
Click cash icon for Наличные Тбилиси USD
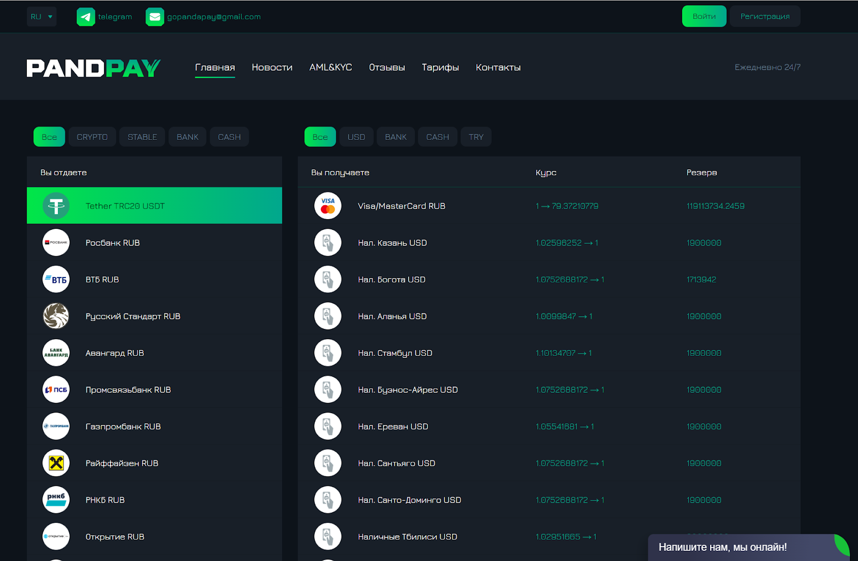(328, 536)
